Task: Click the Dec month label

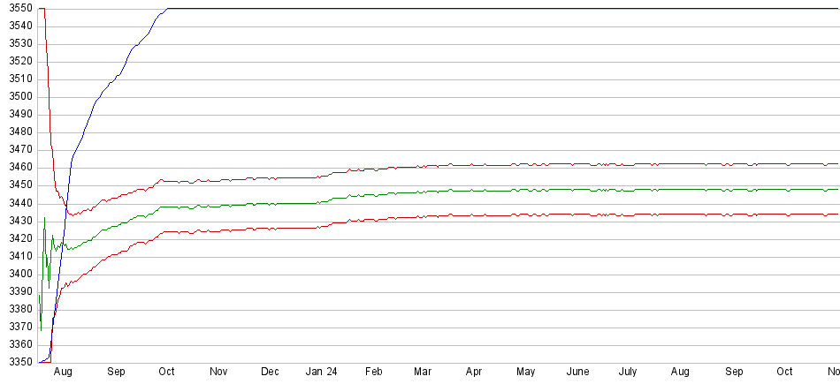Action: (x=270, y=373)
